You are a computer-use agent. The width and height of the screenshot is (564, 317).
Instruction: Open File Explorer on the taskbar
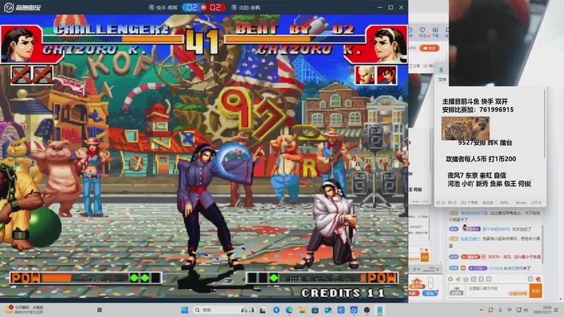302,310
